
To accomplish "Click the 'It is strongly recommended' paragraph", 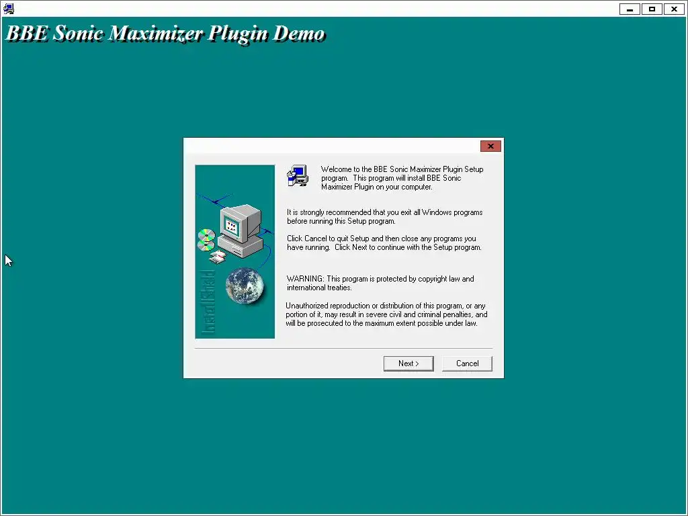I will [x=385, y=217].
